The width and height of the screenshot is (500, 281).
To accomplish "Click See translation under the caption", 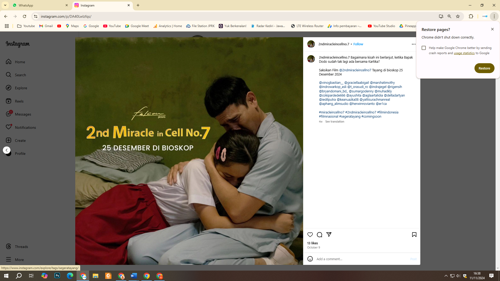I will click(335, 122).
